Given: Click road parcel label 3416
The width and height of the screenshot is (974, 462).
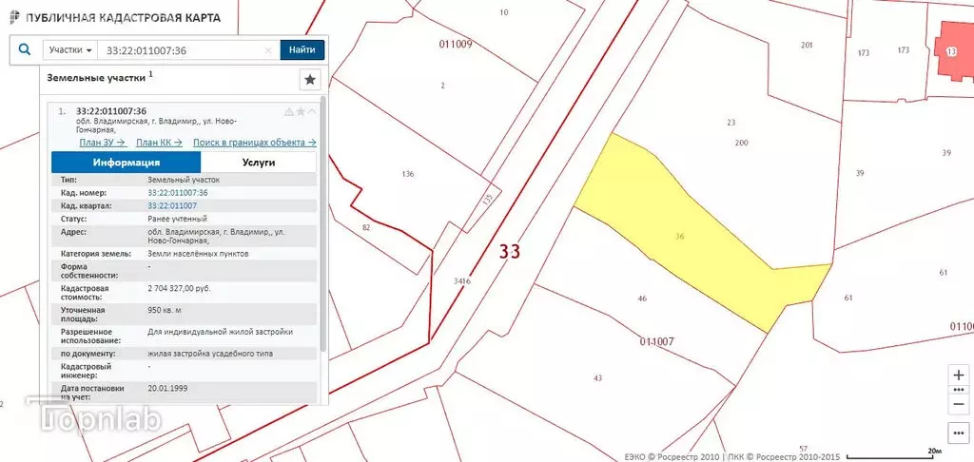Looking at the screenshot, I should click(462, 281).
